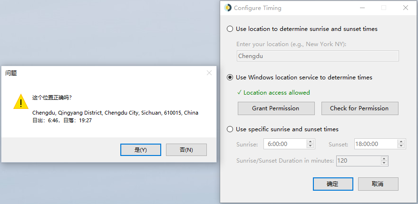Click the Chengdu location input field

click(x=318, y=56)
